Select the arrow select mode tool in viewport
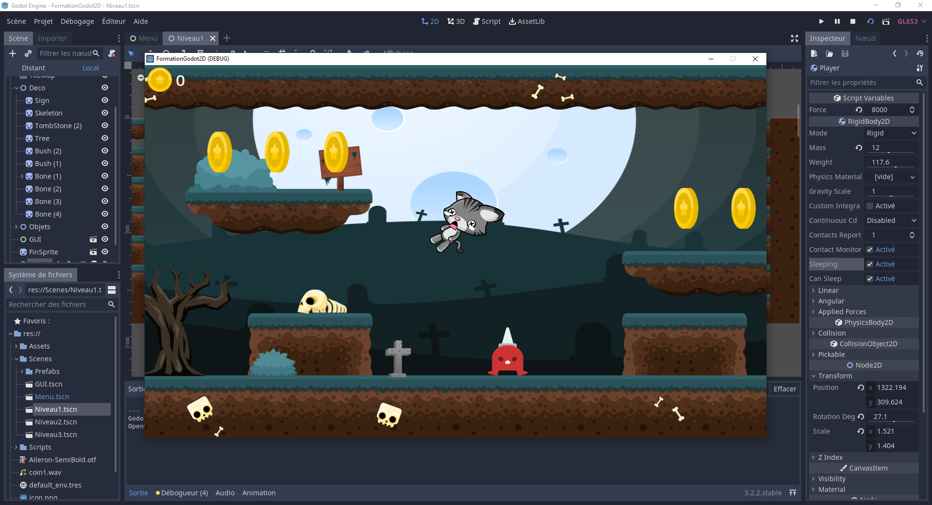Image resolution: width=932 pixels, height=505 pixels. point(131,53)
